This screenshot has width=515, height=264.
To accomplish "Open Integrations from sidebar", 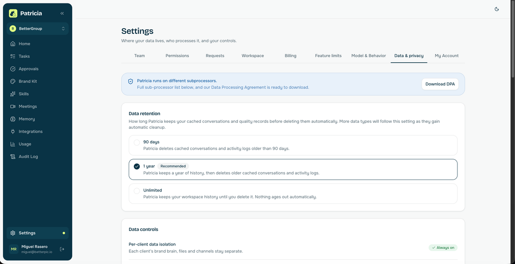I will pos(37,131).
